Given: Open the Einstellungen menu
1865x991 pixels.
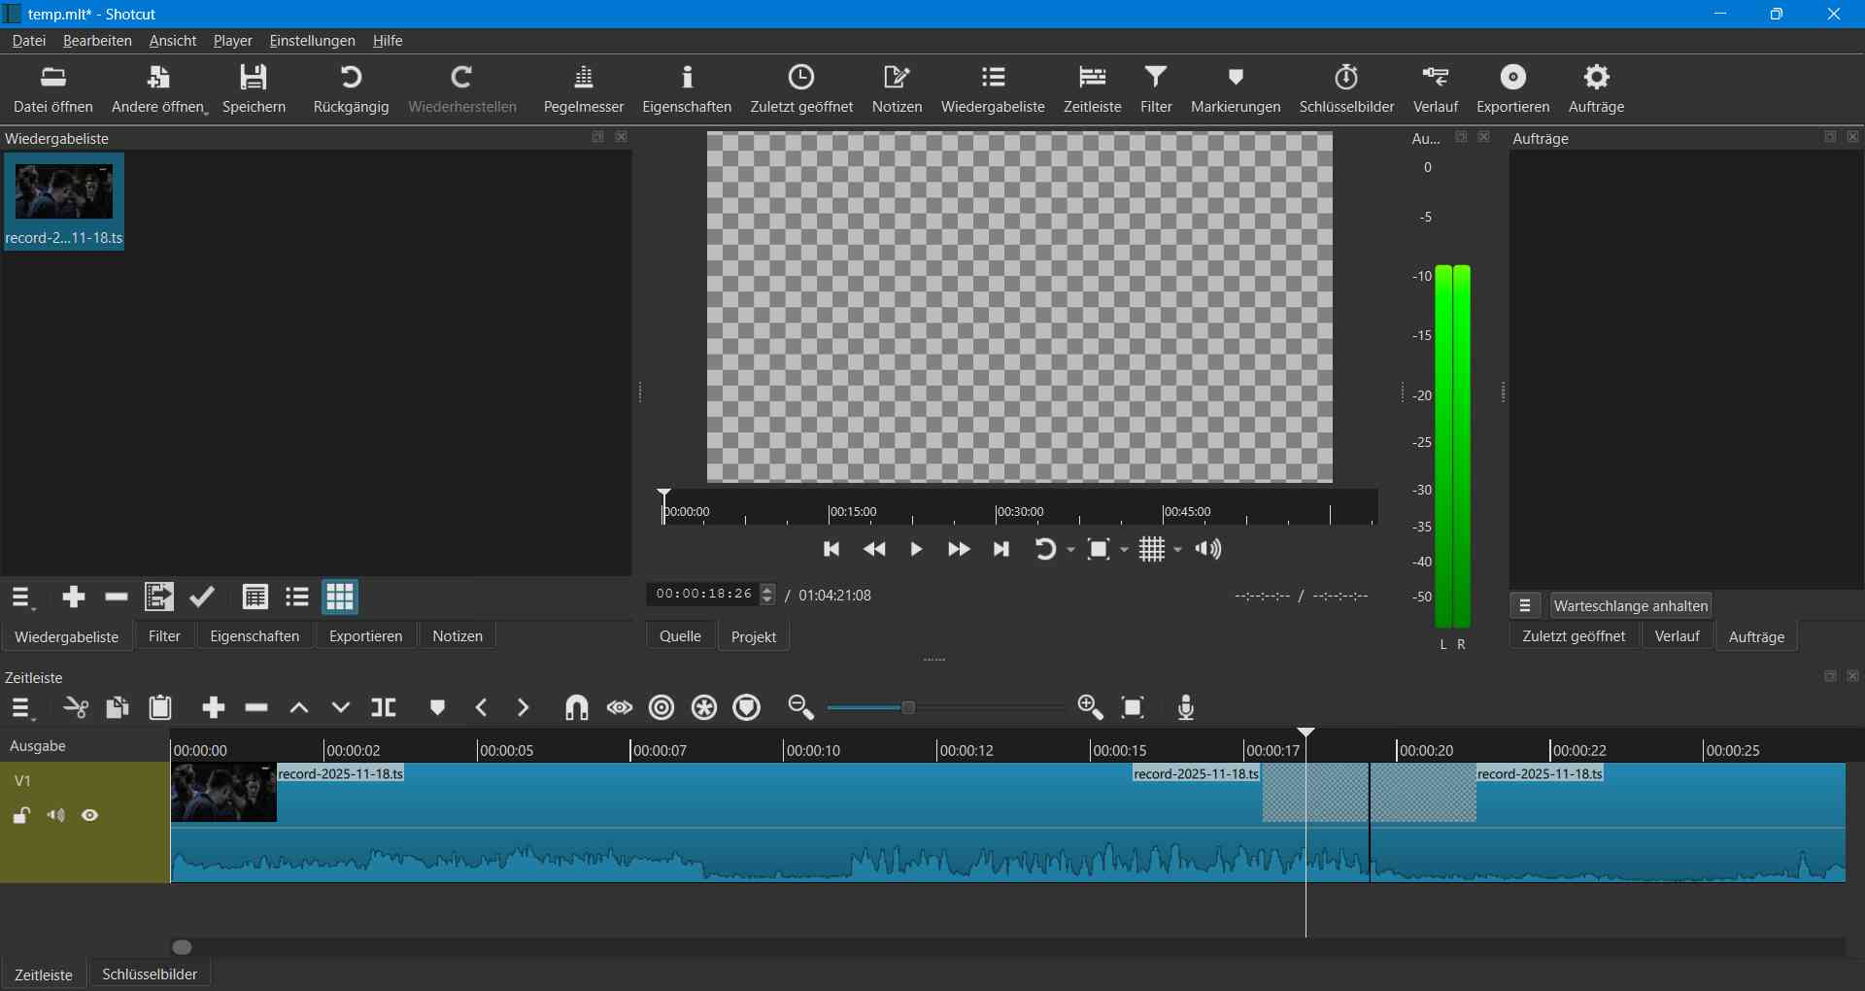Looking at the screenshot, I should 312,41.
